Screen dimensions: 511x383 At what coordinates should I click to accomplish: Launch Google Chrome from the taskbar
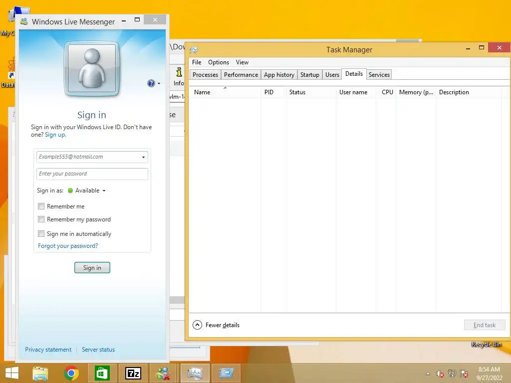click(71, 373)
